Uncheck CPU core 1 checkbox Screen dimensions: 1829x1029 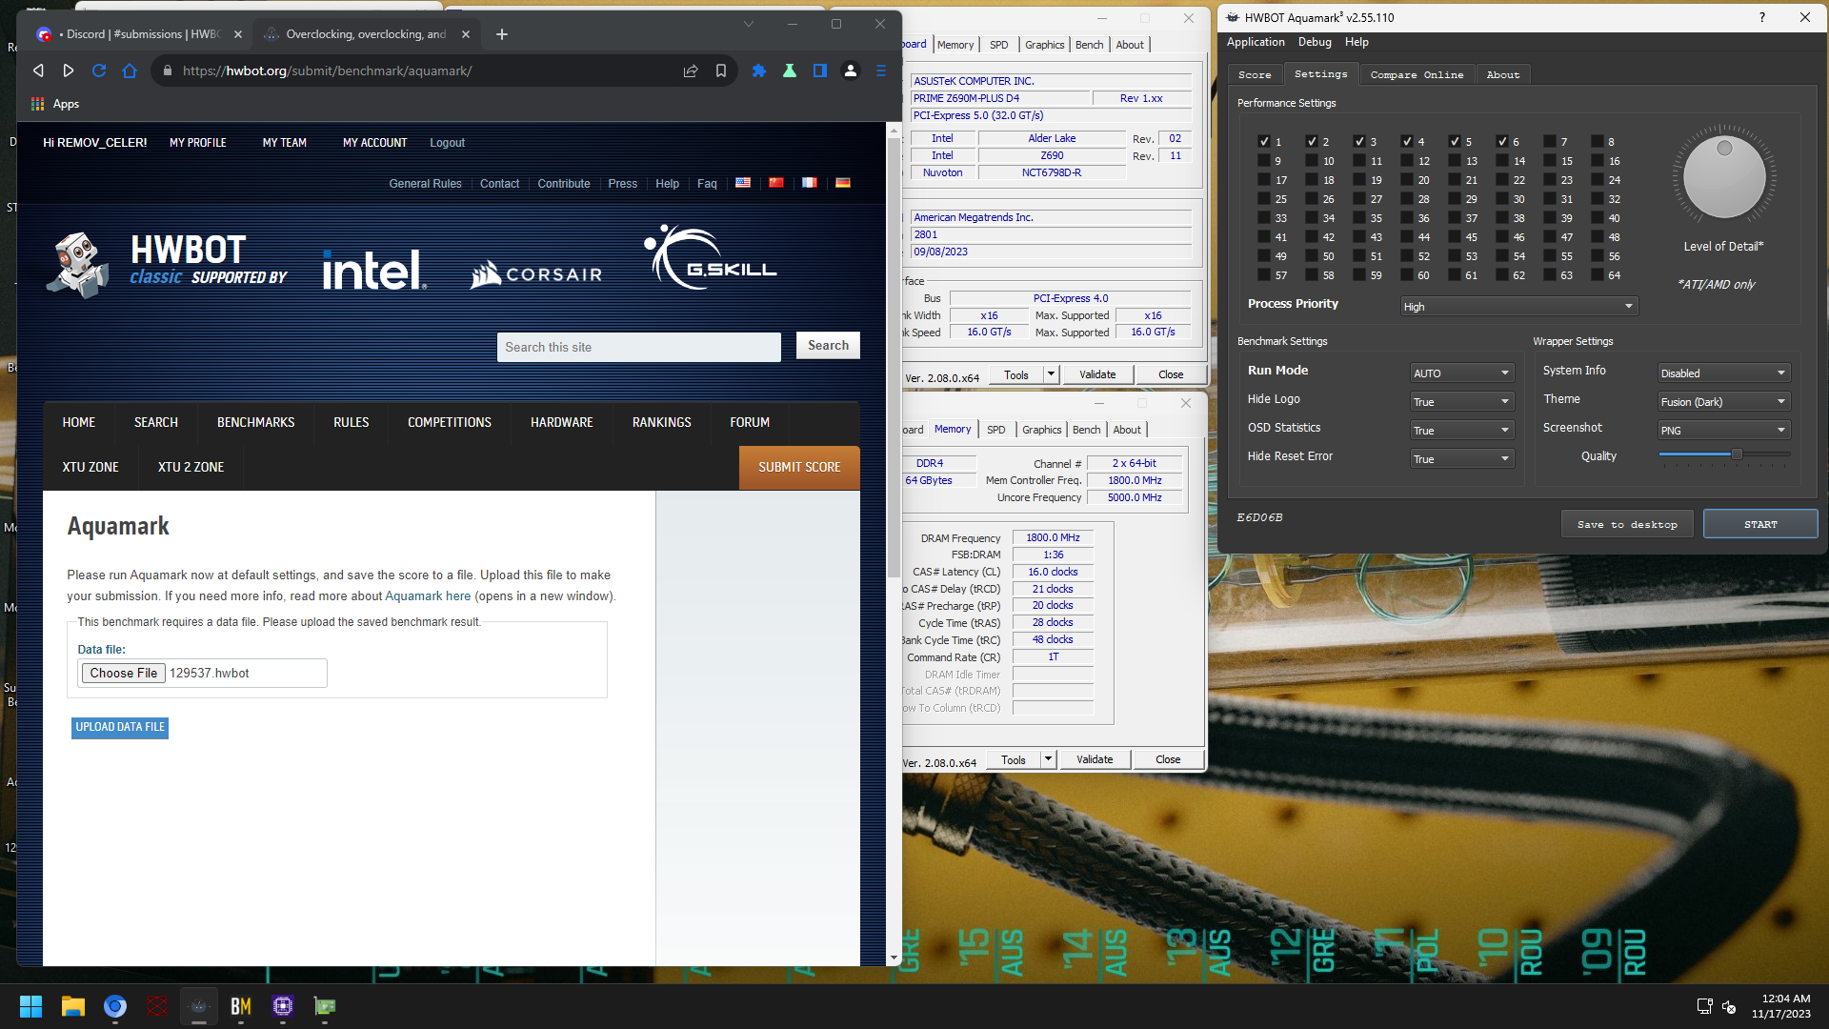tap(1264, 141)
